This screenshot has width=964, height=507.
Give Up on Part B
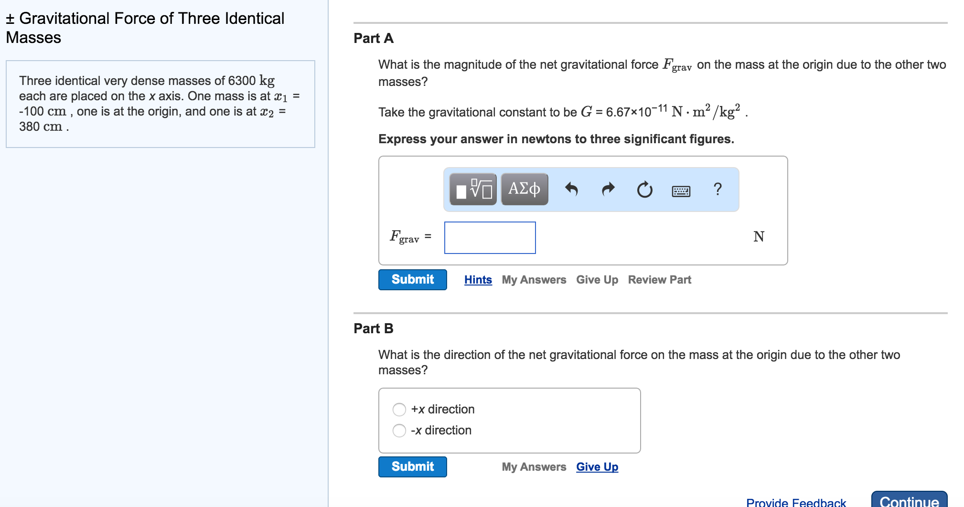[597, 466]
